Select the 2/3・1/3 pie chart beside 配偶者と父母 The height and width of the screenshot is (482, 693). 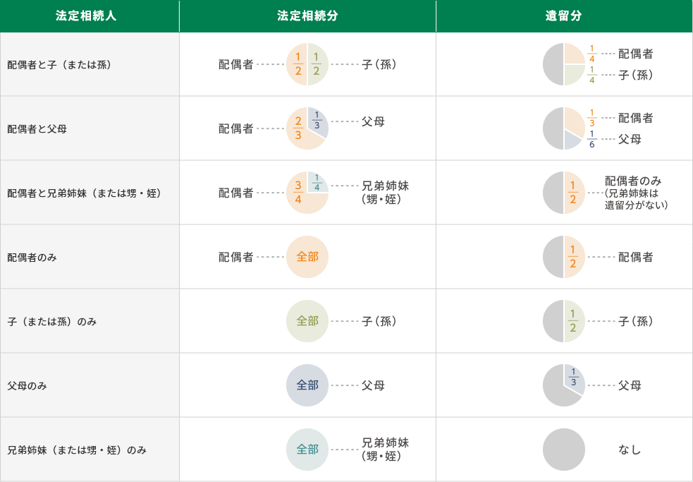point(308,128)
